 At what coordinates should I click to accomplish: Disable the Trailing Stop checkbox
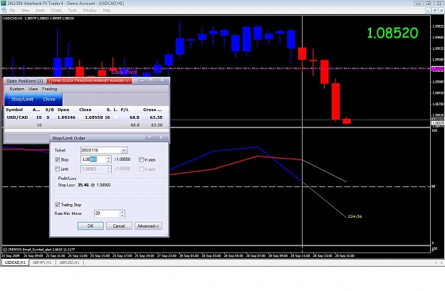(x=58, y=204)
